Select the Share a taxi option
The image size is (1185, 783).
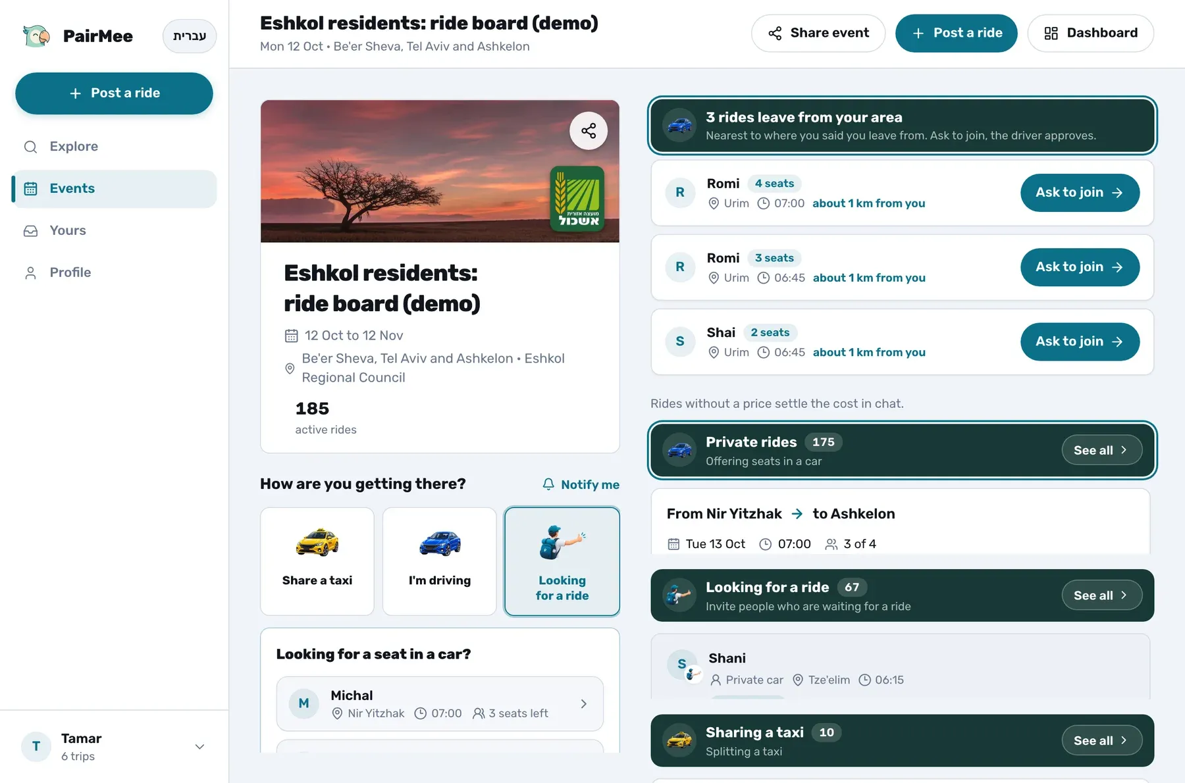[317, 561]
